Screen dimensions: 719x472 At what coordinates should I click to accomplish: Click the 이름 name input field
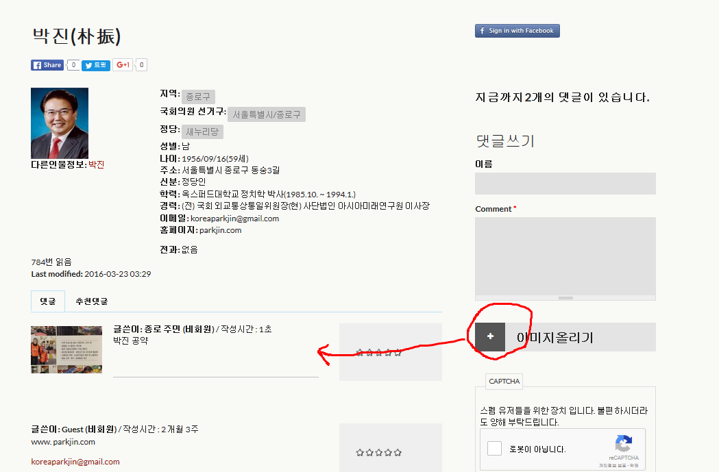point(565,184)
